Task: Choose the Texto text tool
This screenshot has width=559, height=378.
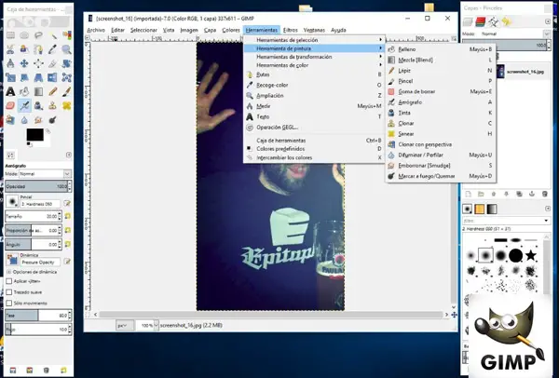Action: pos(264,116)
